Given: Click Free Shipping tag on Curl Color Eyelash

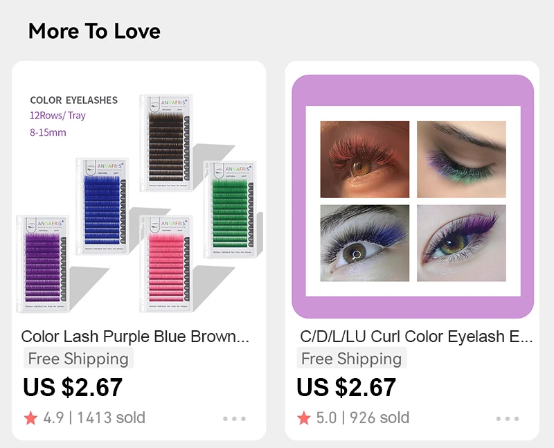Looking at the screenshot, I should pos(352,358).
